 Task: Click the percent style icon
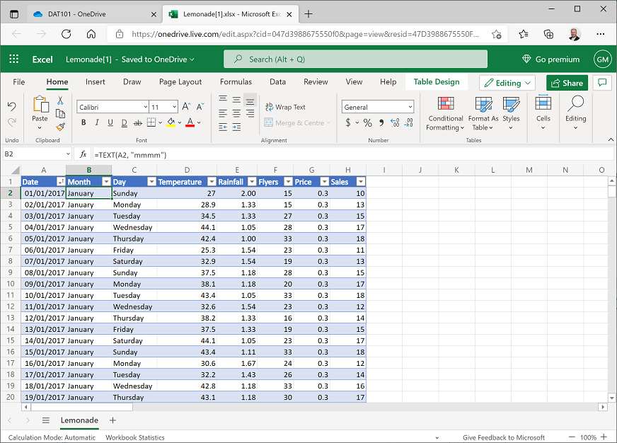(x=367, y=122)
